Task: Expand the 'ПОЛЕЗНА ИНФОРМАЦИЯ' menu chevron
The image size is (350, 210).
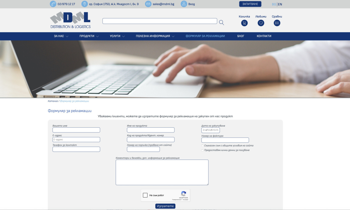Action: [173, 36]
